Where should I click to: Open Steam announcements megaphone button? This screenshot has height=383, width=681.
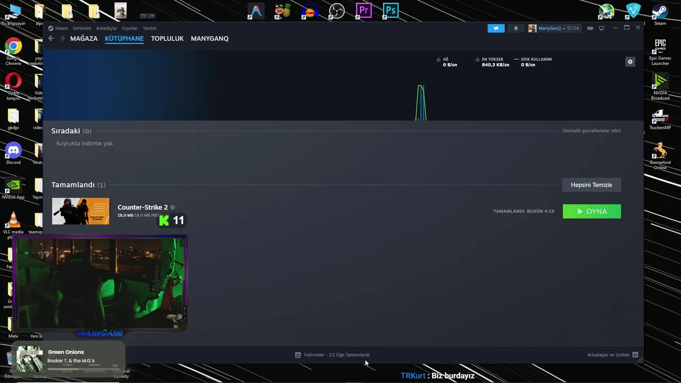[x=496, y=28]
